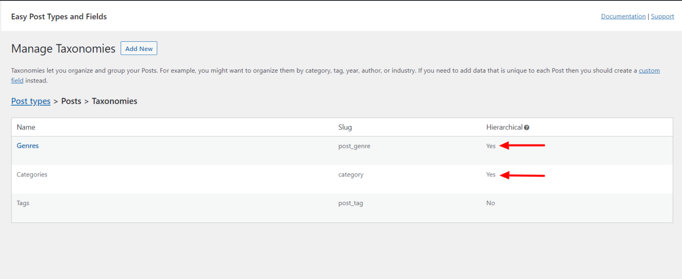The image size is (682, 279).
Task: Click the No value for Tags
Action: [x=491, y=203]
